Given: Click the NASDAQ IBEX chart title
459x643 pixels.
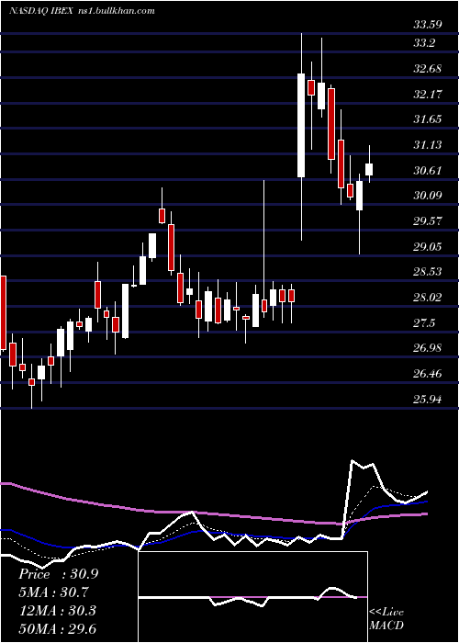Looking at the screenshot, I should click(x=82, y=11).
